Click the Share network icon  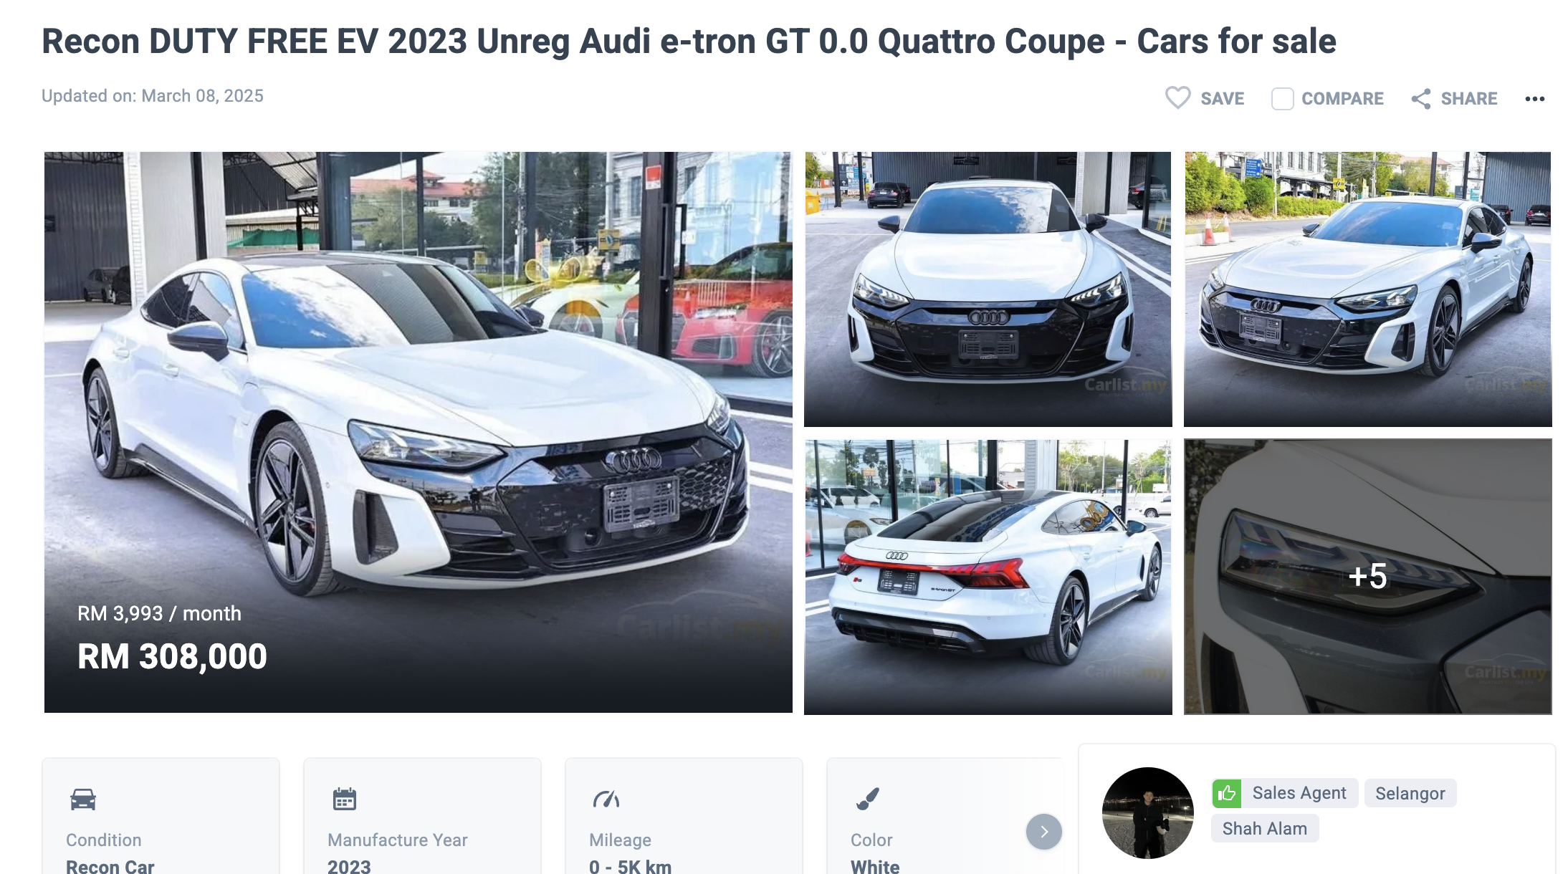pyautogui.click(x=1421, y=99)
